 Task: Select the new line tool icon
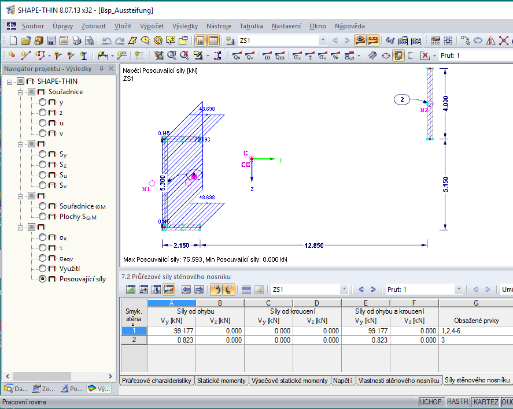point(26,55)
